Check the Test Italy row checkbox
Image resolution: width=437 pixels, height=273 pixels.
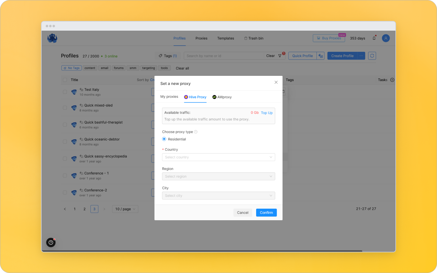point(65,92)
